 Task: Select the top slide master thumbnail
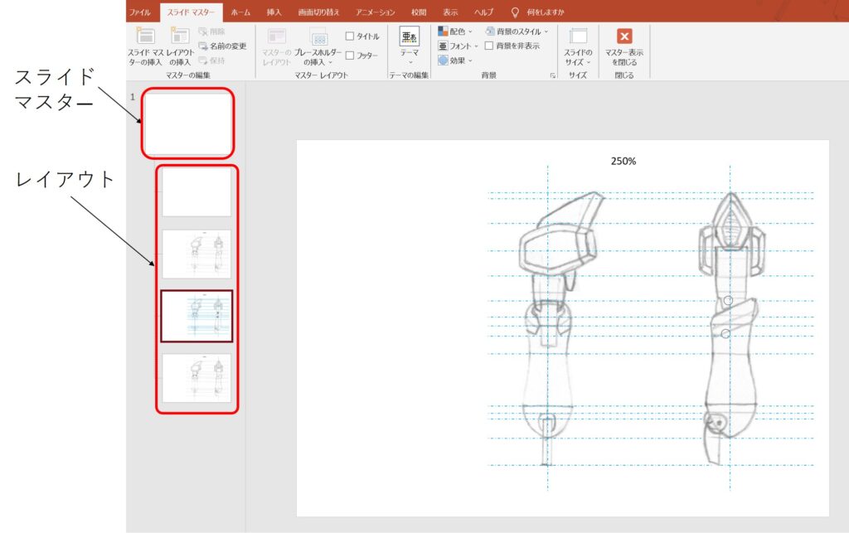point(187,124)
